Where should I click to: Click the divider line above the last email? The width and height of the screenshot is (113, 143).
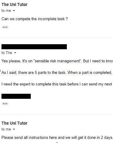56,114
